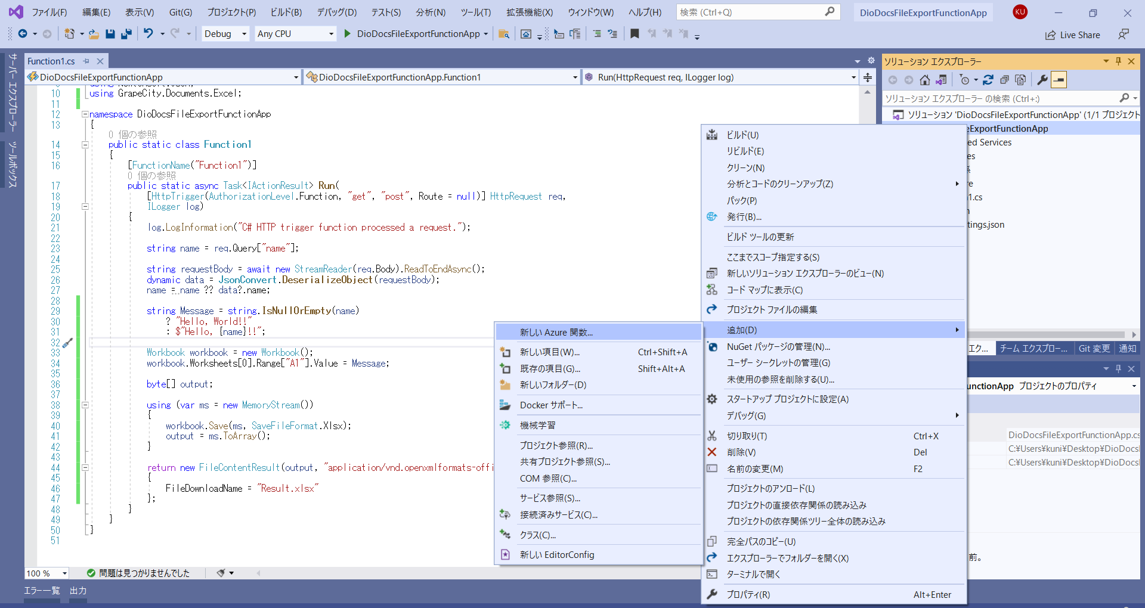Click the ツールボックス side tab
This screenshot has height=608, width=1145.
(12, 165)
